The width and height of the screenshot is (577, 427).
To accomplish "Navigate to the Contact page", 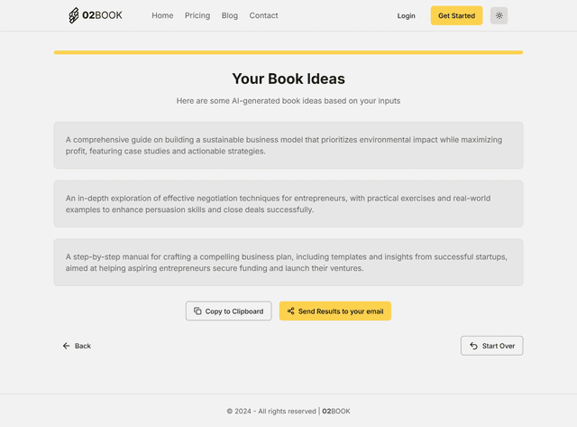I will tap(263, 15).
